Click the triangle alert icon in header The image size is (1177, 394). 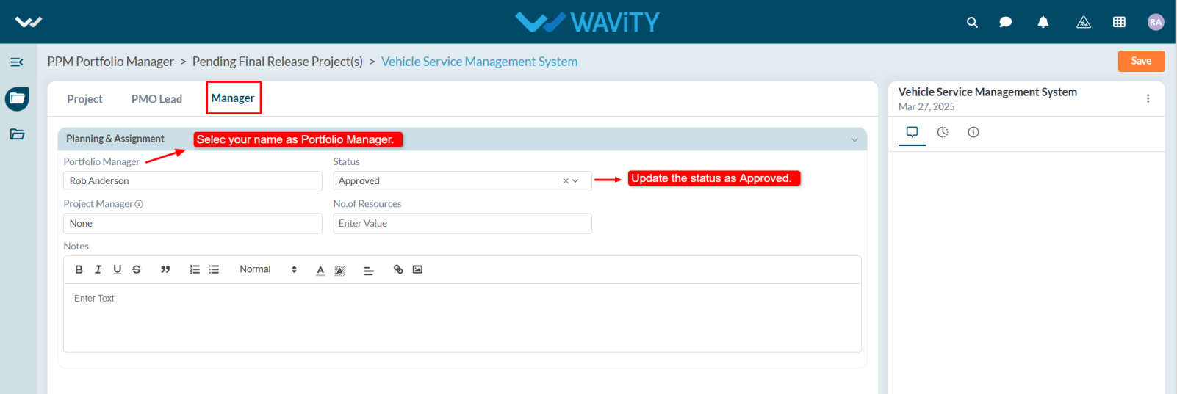pyautogui.click(x=1084, y=22)
